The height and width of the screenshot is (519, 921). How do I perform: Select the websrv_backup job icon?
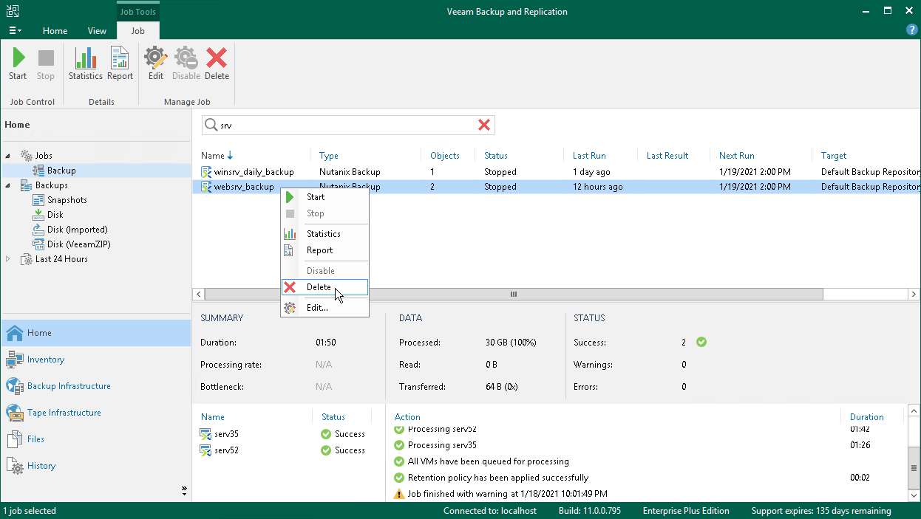[x=206, y=187]
